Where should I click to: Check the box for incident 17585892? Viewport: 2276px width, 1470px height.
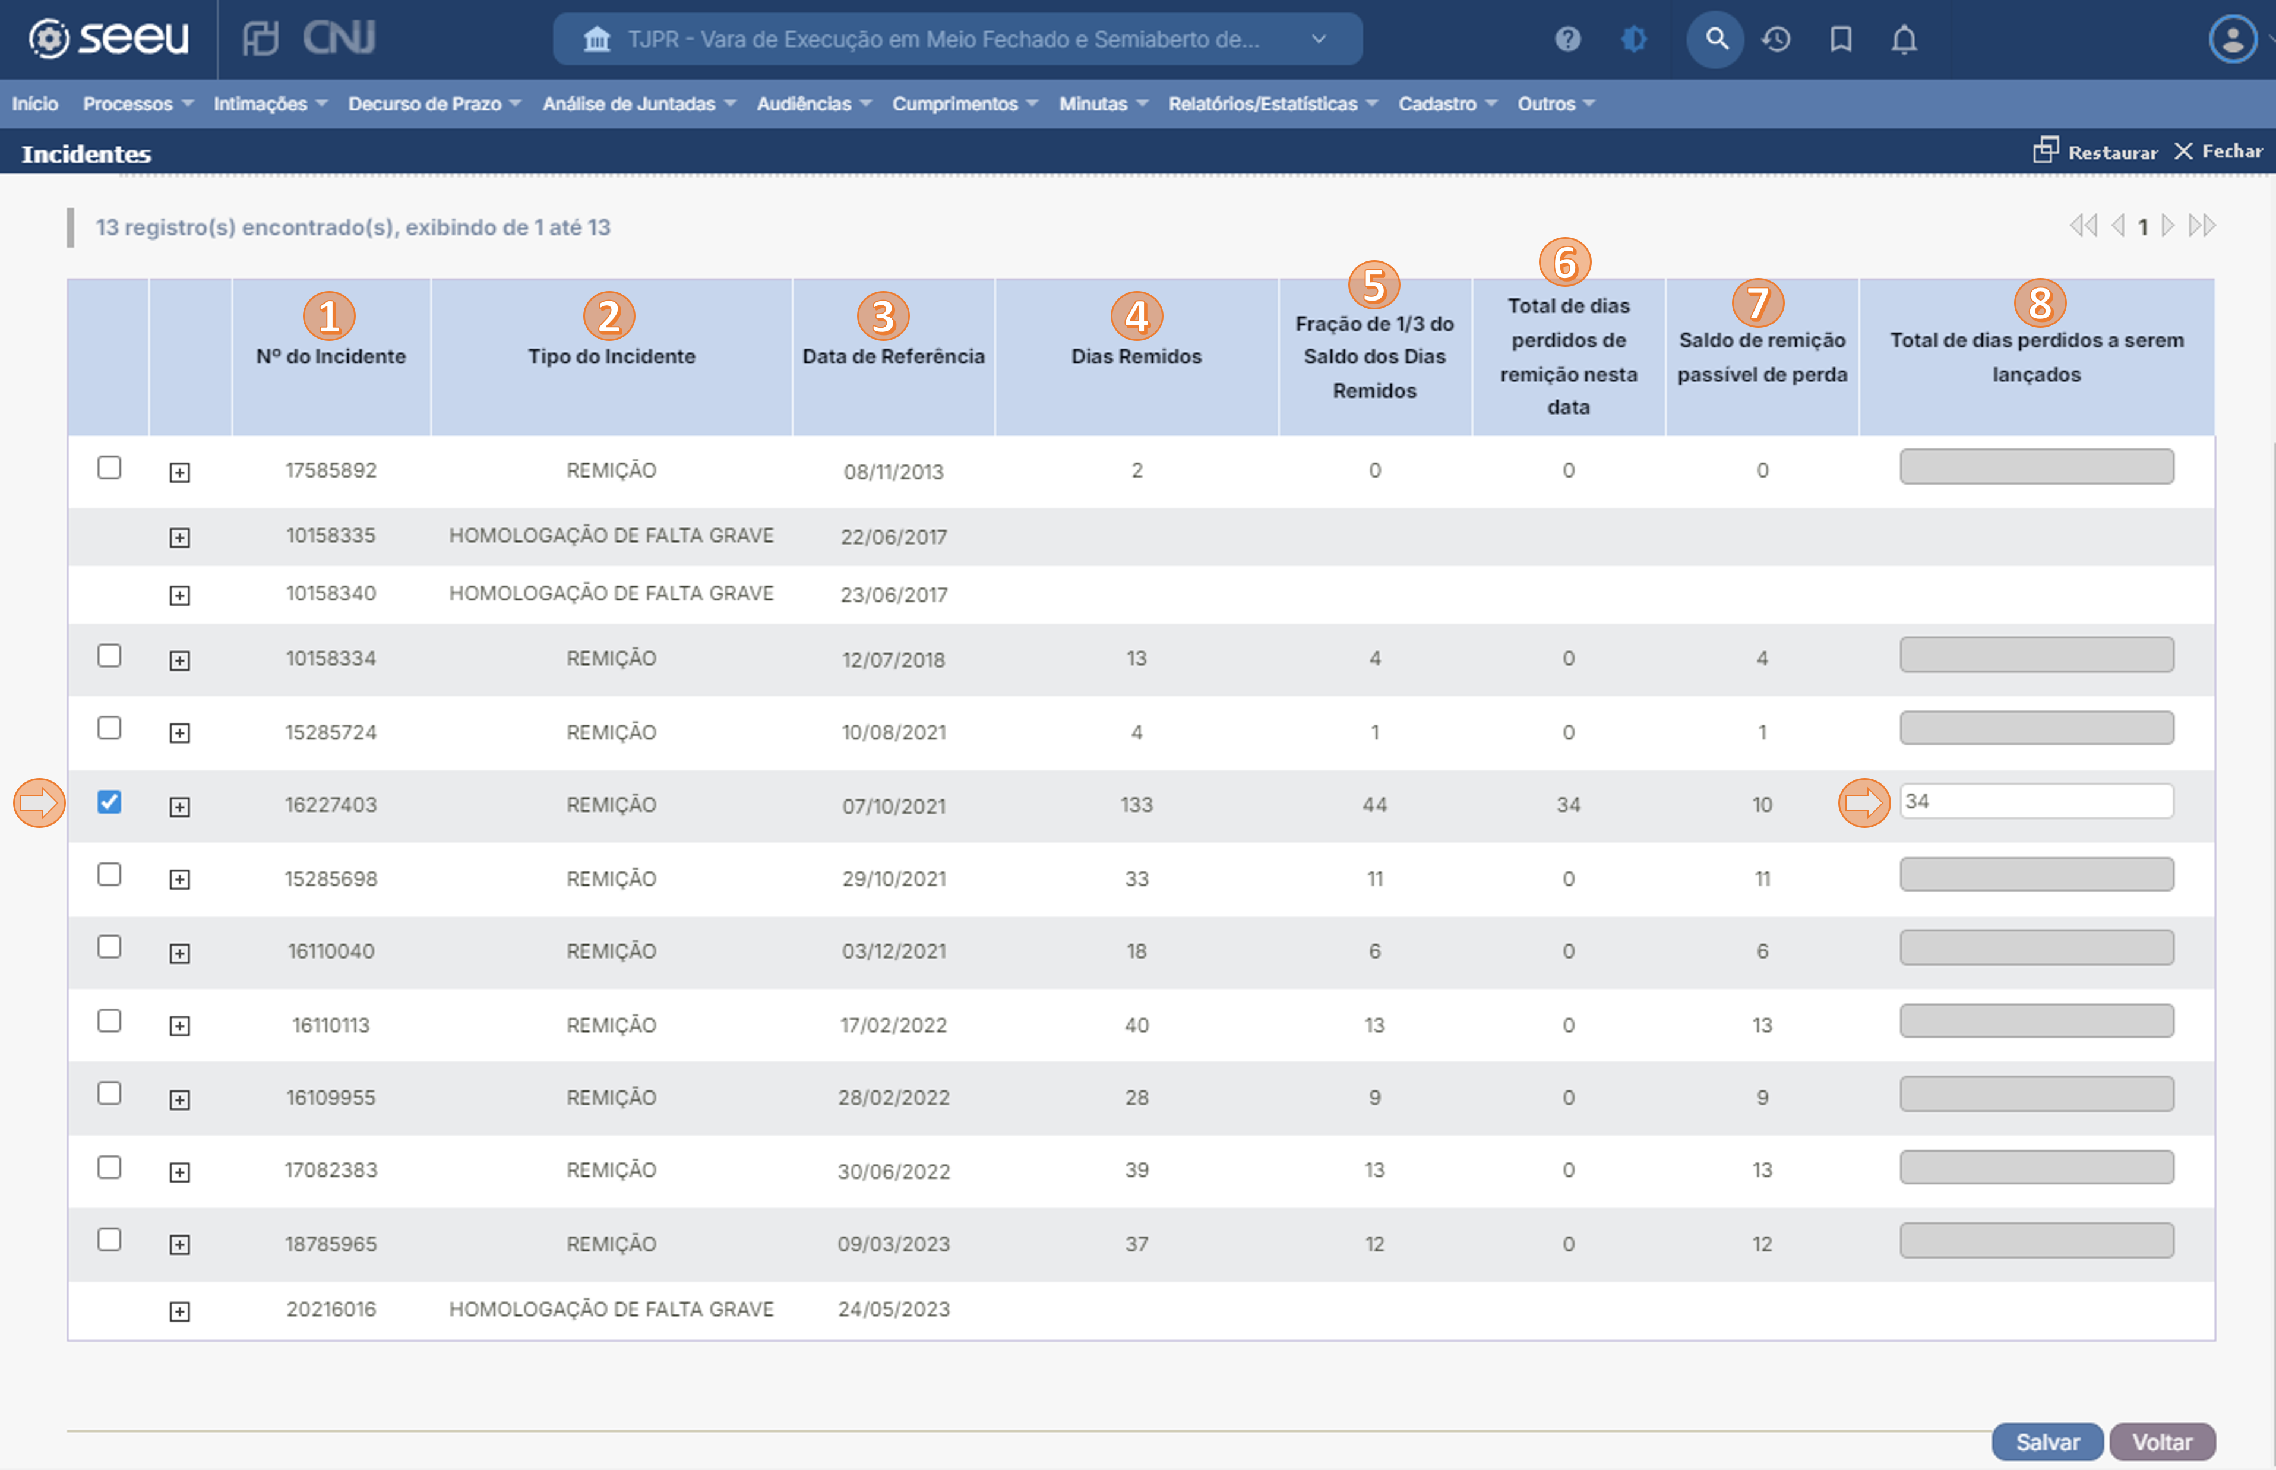click(110, 468)
